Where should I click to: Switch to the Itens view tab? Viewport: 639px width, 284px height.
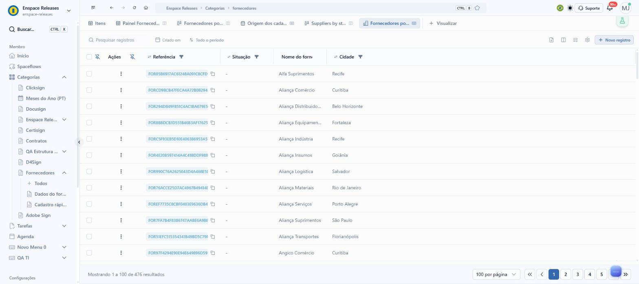coord(97,23)
